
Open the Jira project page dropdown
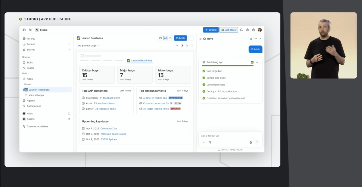click(x=88, y=46)
